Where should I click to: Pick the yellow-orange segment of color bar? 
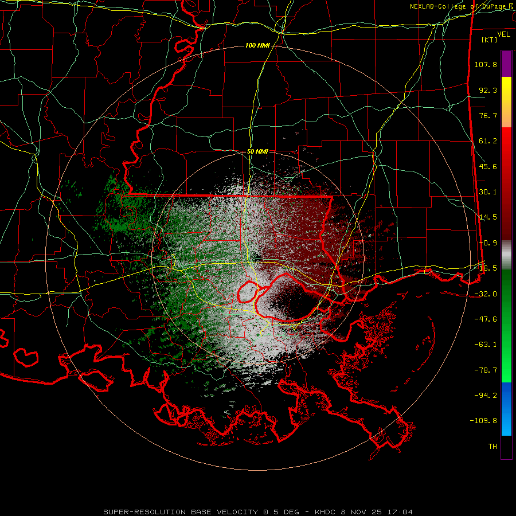pyautogui.click(x=506, y=102)
